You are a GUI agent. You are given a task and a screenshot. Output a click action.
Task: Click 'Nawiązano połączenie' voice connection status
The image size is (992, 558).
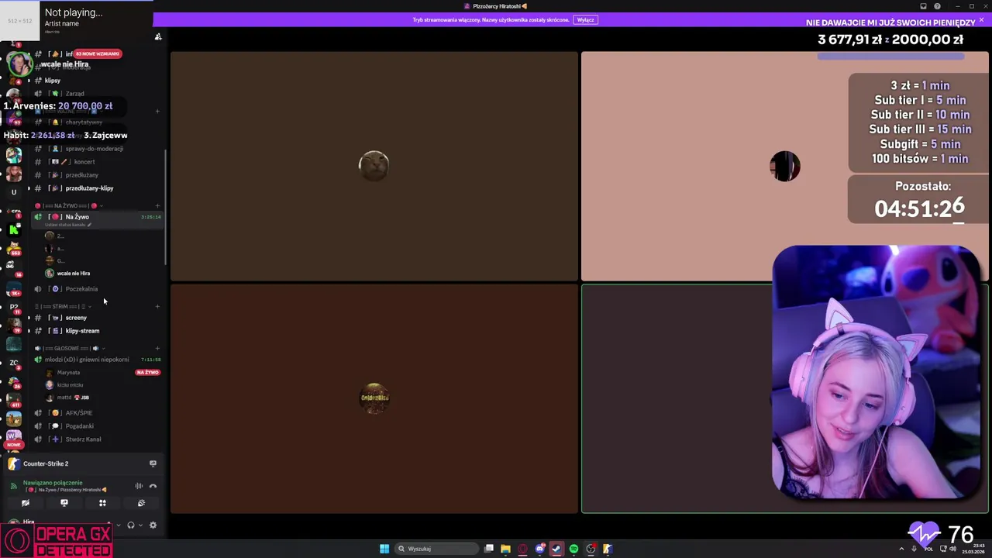(53, 482)
